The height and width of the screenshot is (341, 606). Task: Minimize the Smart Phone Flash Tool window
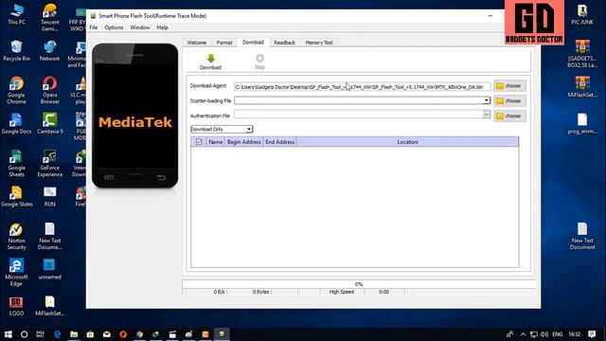(490, 16)
